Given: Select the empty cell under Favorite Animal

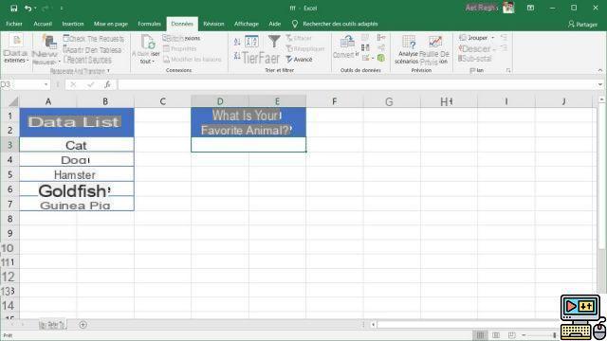Looking at the screenshot, I should pyautogui.click(x=248, y=145).
